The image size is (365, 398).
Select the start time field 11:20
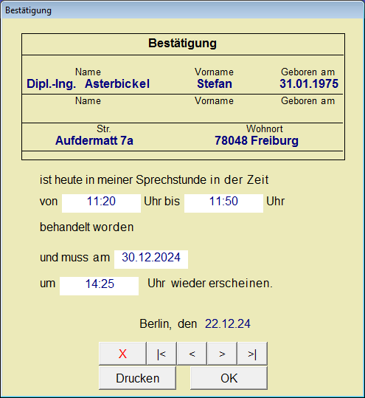(102, 203)
